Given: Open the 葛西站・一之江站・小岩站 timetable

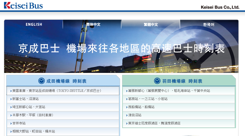Looking at the screenshot, I should tap(179, 99).
